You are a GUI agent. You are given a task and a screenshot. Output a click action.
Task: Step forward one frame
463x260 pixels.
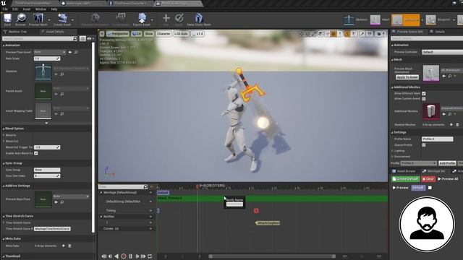click(137, 256)
